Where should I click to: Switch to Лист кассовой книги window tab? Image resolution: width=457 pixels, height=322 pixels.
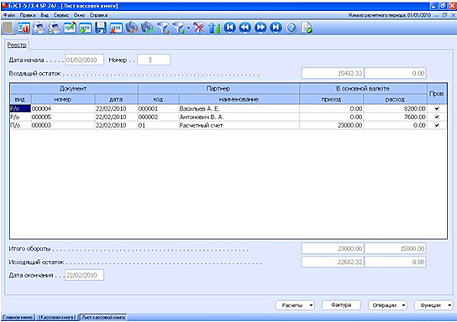point(103,317)
